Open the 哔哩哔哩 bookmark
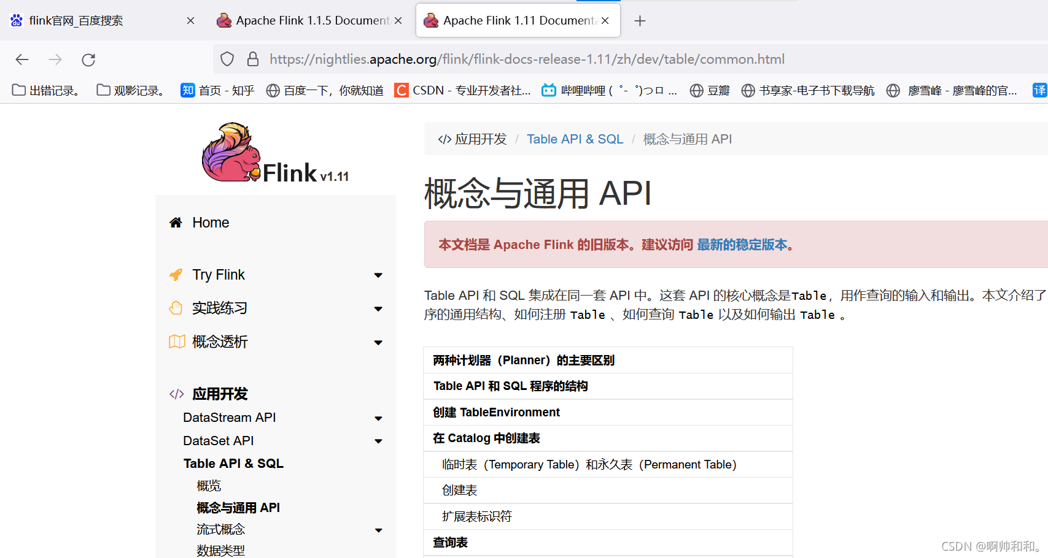 (610, 90)
